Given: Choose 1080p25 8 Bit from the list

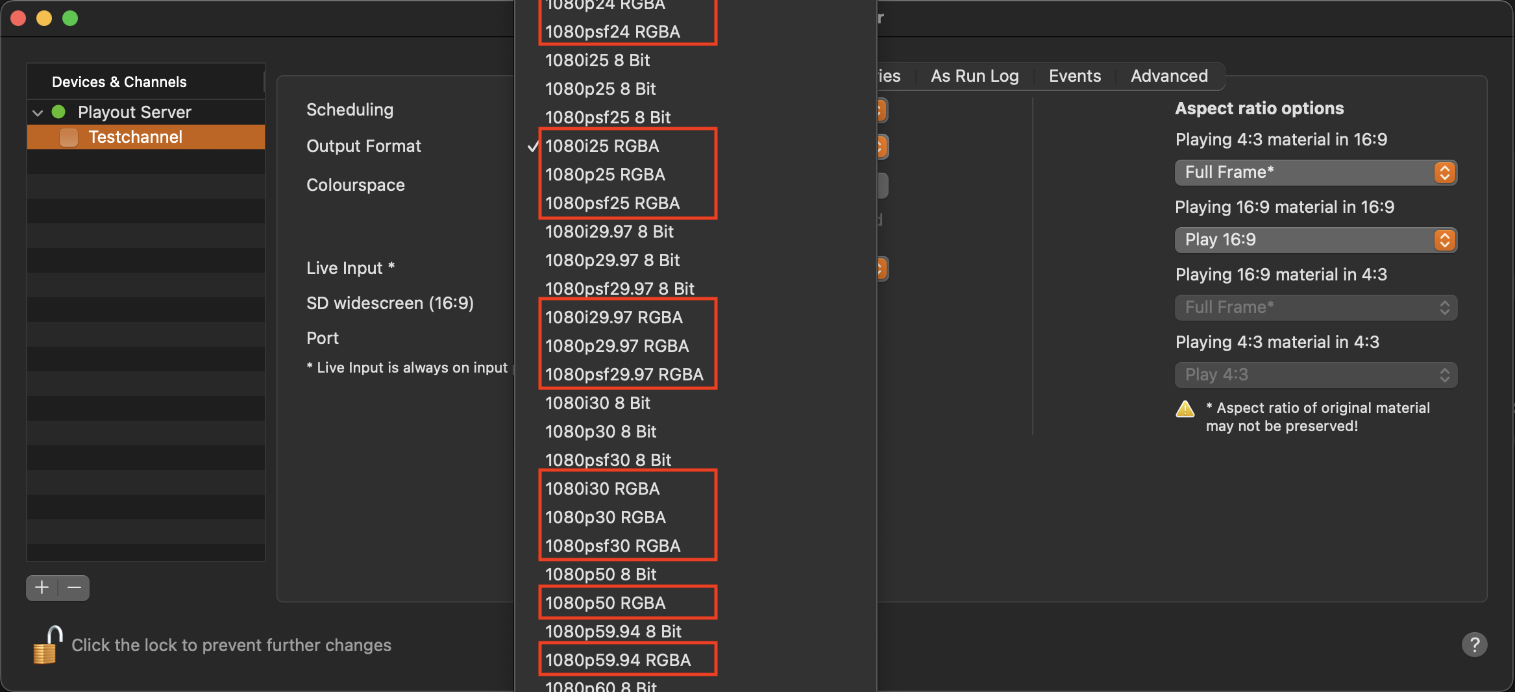Looking at the screenshot, I should 695,88.
